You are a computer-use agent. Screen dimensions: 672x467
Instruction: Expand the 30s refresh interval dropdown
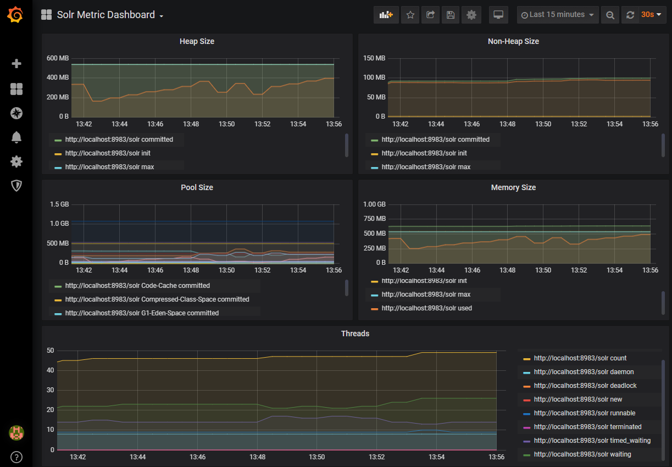651,15
